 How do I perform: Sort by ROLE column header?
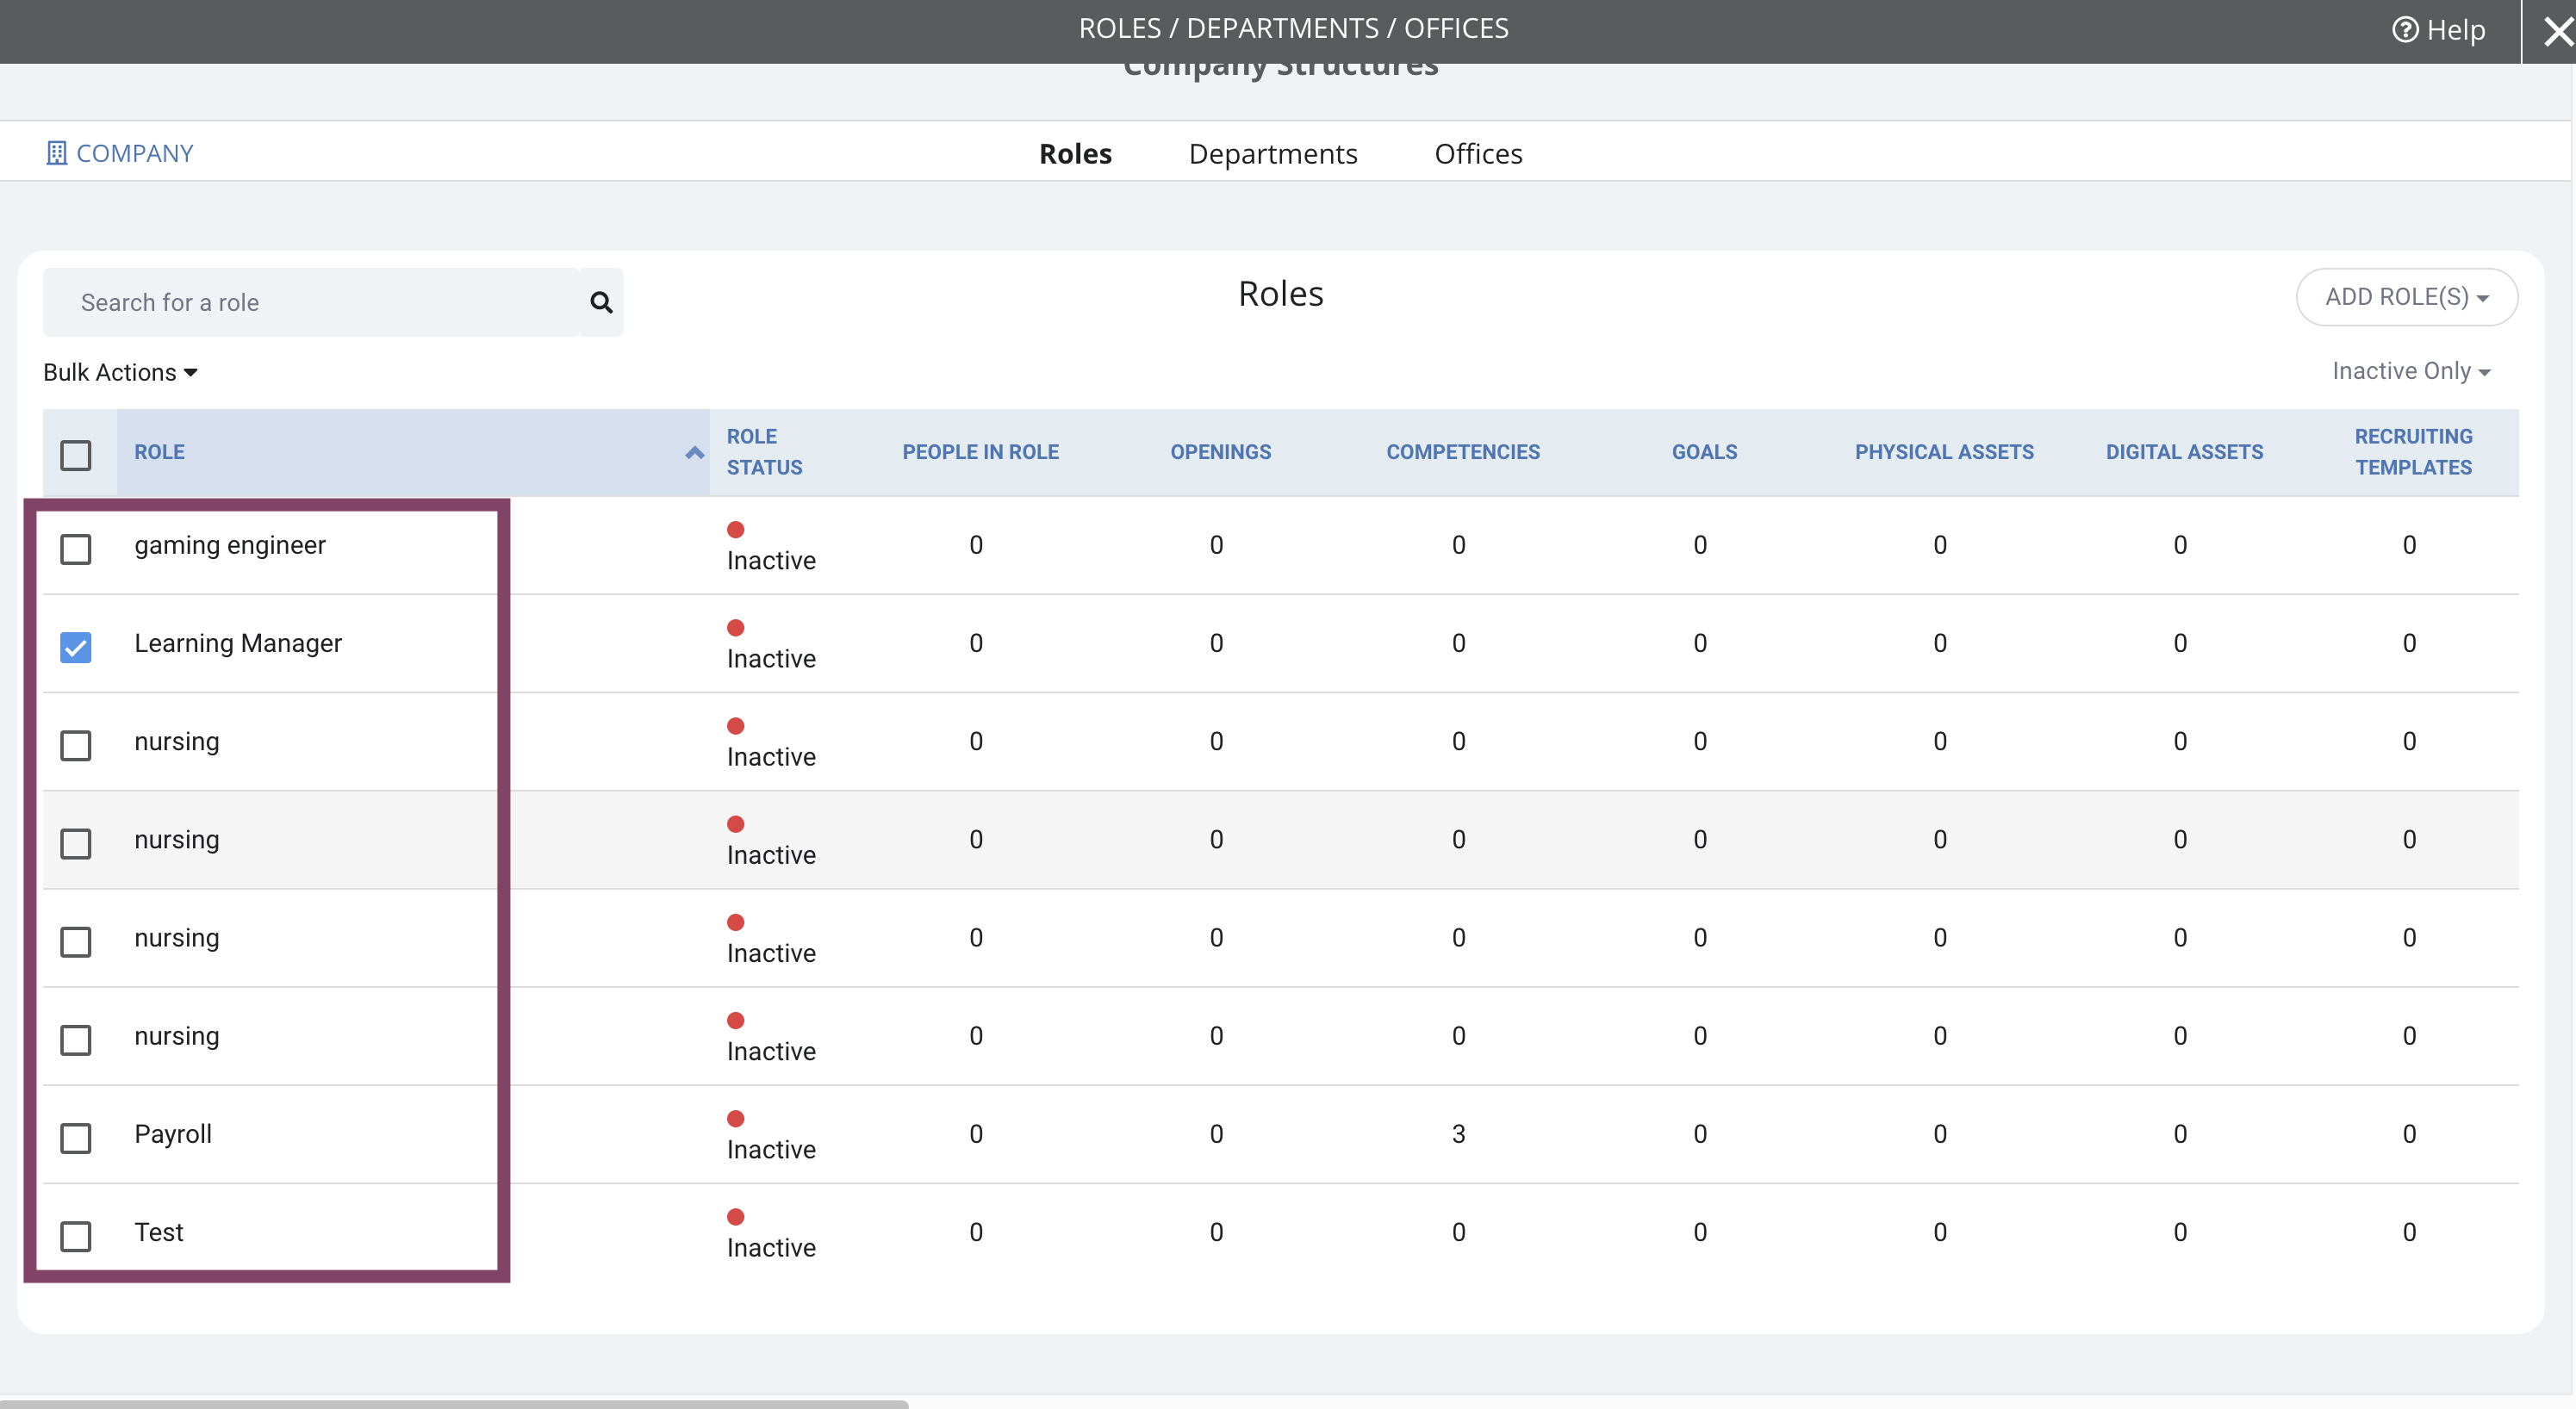pos(160,452)
